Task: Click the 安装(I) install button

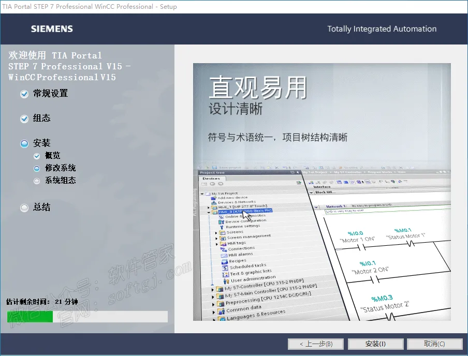Action: point(375,344)
